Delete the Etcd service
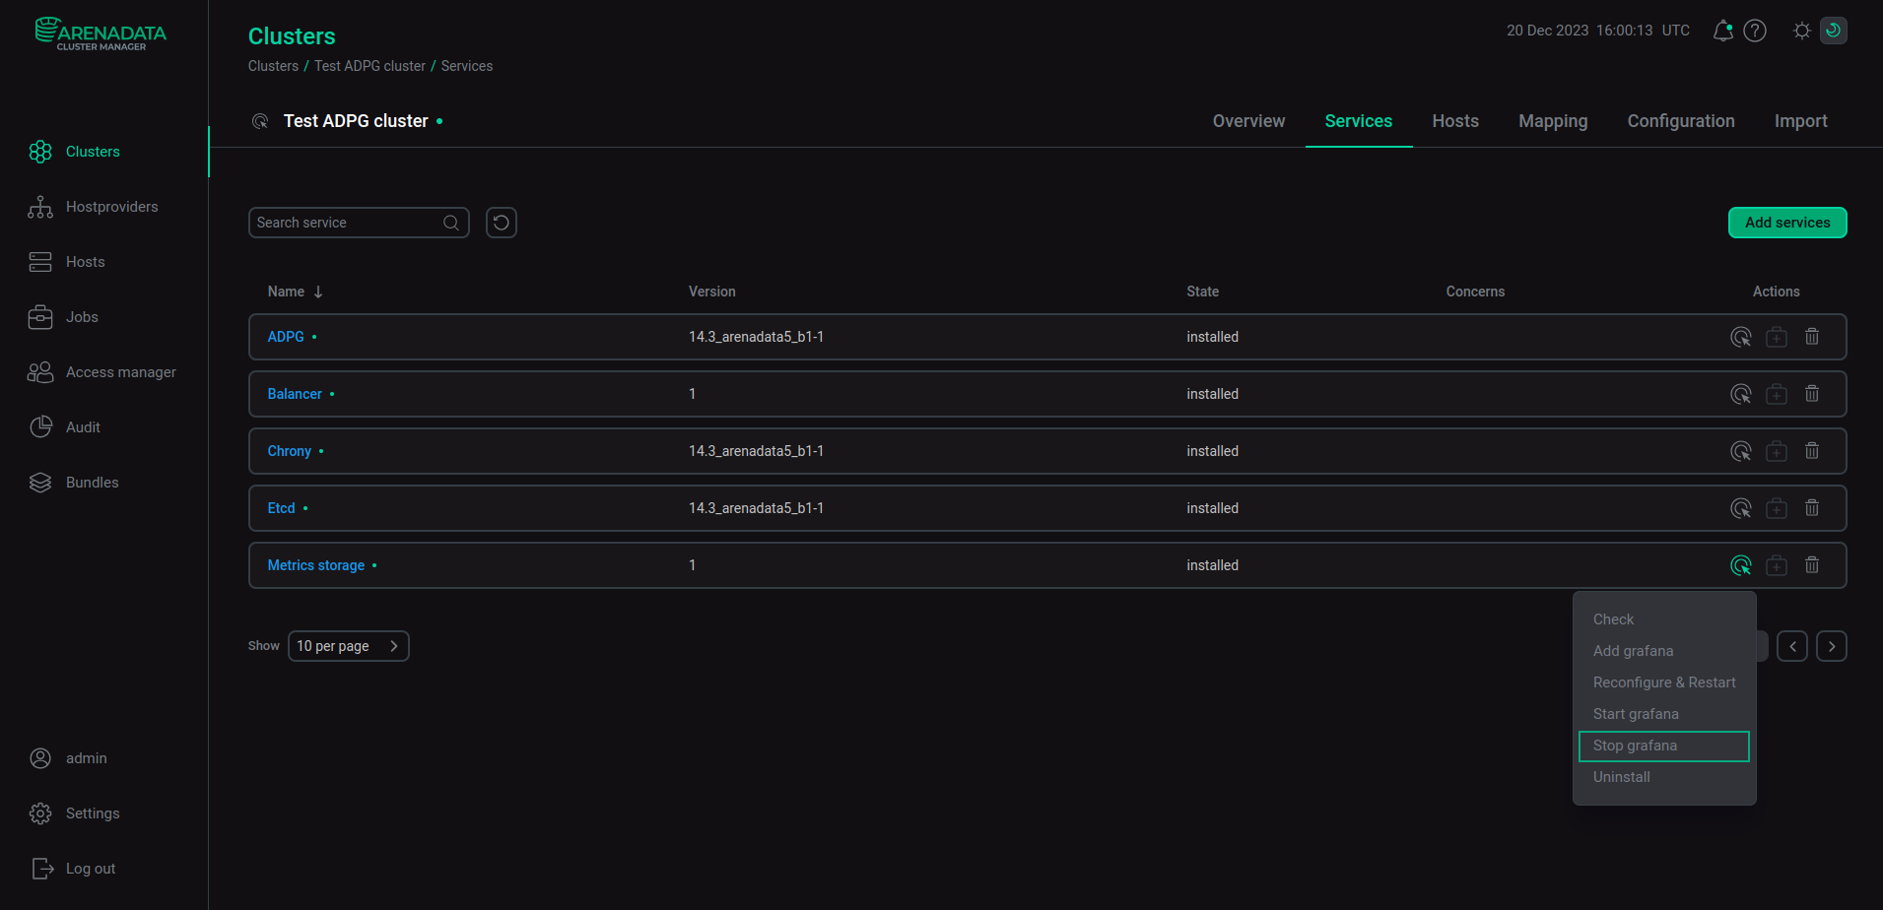 1812,508
